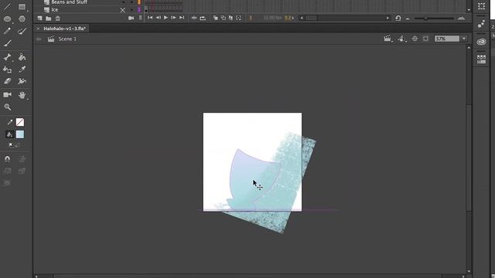The image size is (495, 278).
Task: Click the stroke color pencil icon
Action: (x=10, y=122)
